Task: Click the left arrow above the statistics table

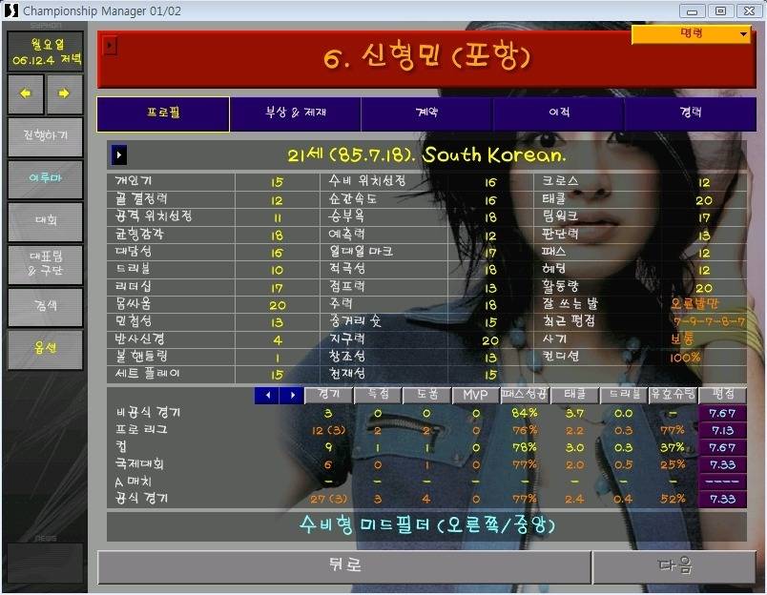Action: 269,394
